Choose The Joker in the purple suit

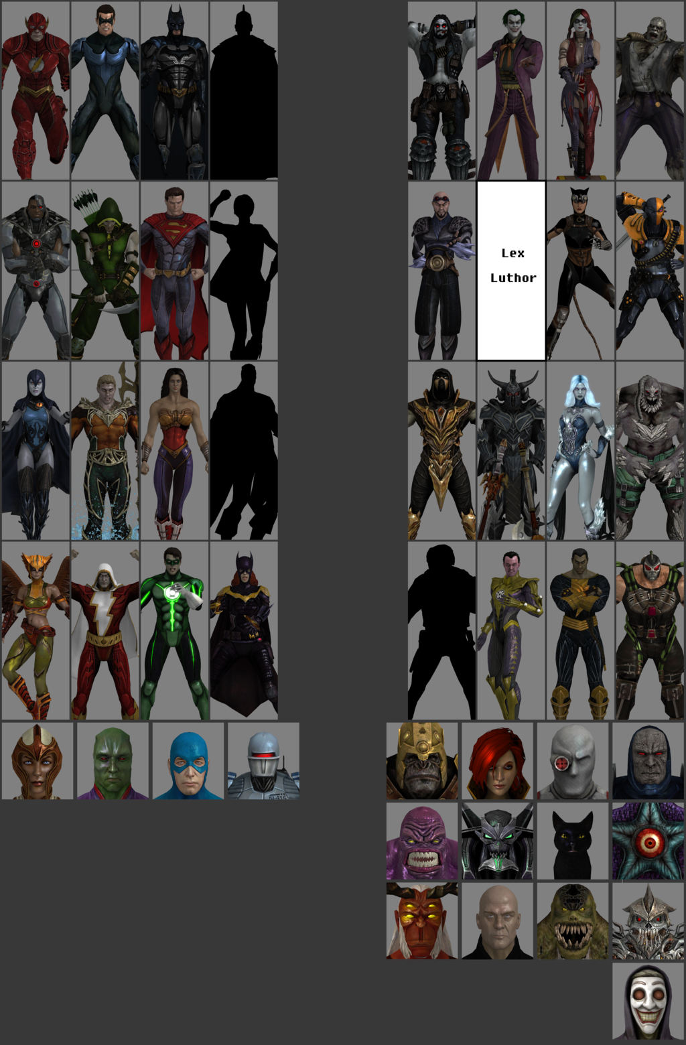(x=511, y=90)
